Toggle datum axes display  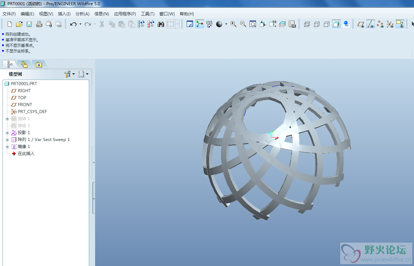[370, 24]
